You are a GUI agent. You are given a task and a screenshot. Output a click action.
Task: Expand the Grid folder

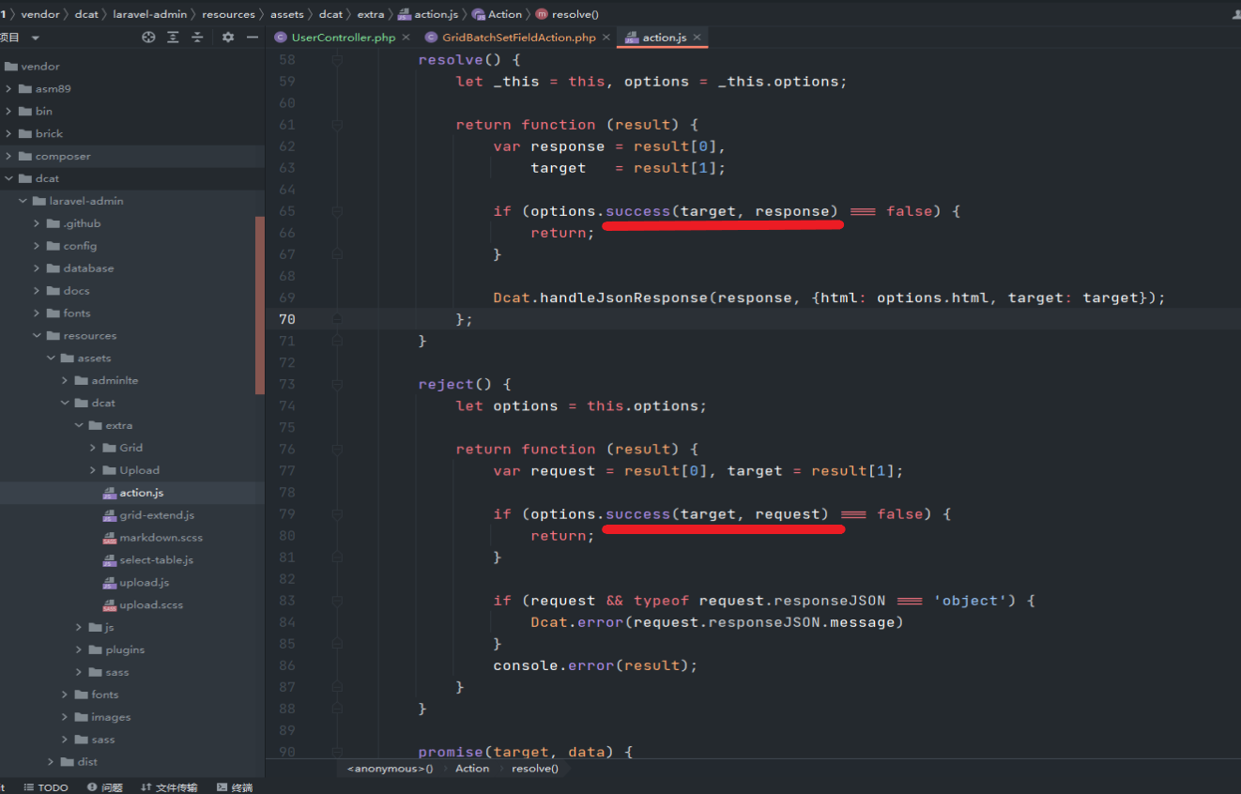pyautogui.click(x=93, y=448)
